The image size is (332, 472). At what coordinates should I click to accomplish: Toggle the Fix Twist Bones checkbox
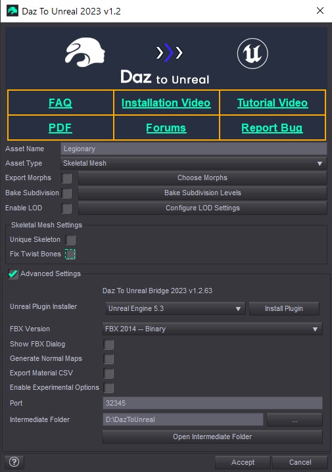70,254
